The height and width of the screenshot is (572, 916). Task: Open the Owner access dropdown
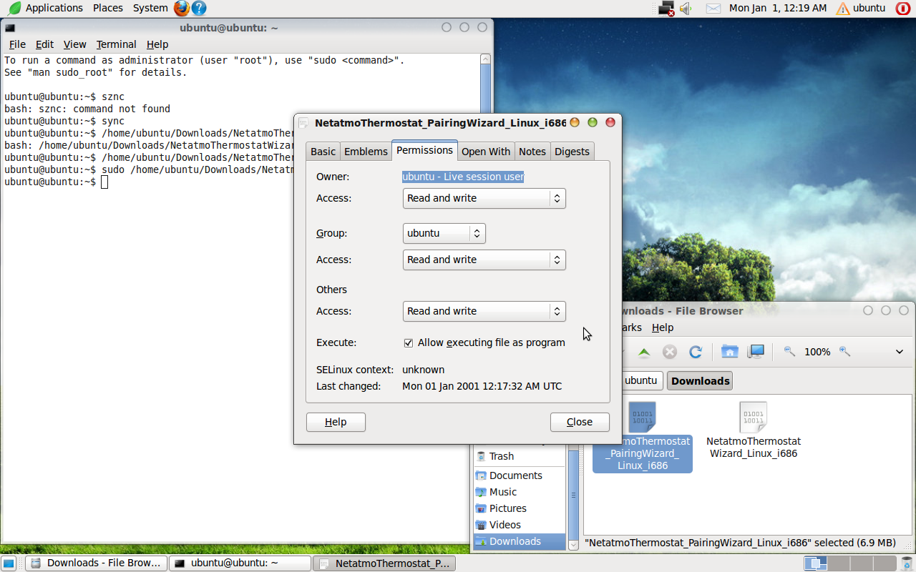484,198
